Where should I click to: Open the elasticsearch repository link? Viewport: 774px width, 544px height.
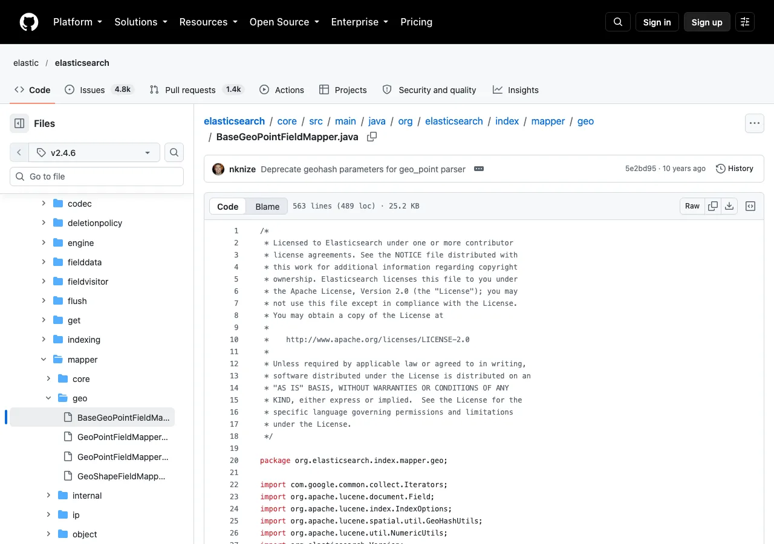(82, 63)
